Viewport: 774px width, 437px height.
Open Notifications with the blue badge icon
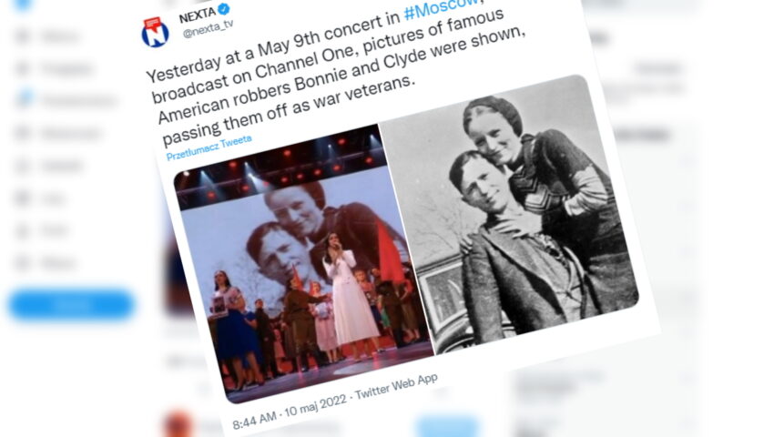click(x=66, y=100)
